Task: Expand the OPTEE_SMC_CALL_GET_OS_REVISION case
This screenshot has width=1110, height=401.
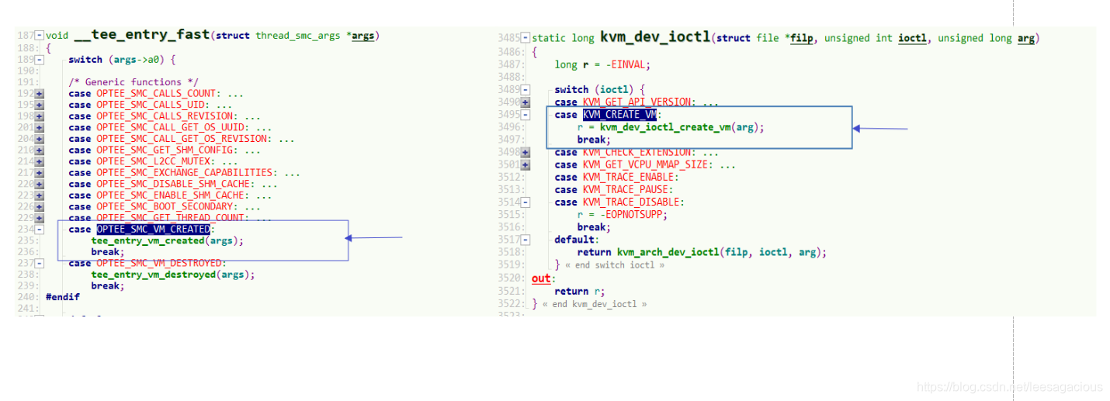Action: 40,139
